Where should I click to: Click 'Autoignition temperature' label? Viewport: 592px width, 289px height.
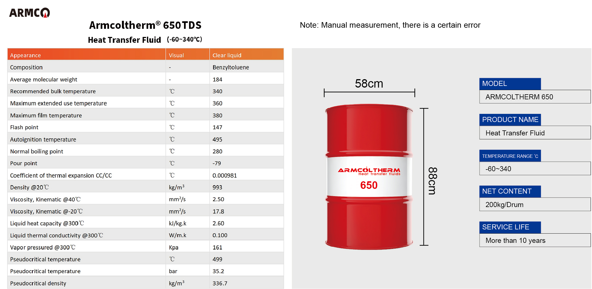[x=43, y=140]
